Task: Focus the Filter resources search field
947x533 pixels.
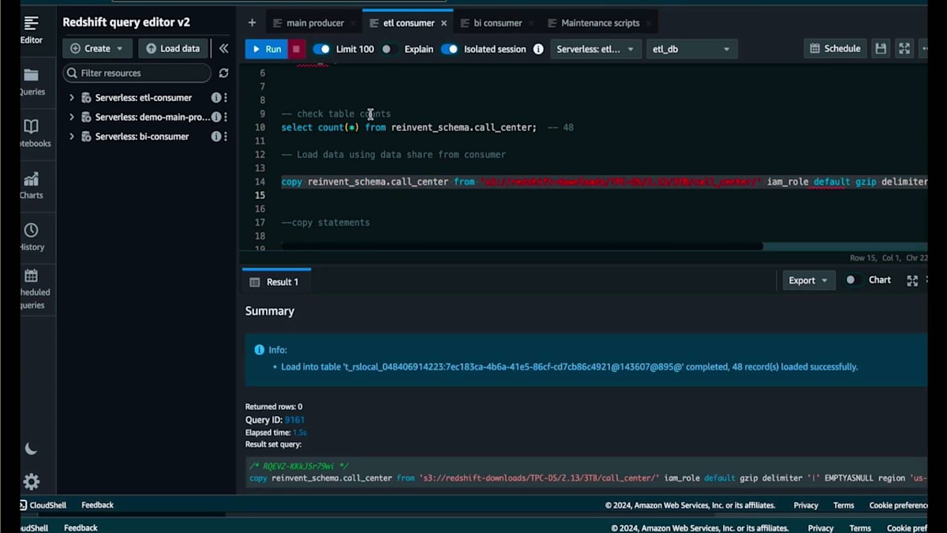Action: [x=137, y=73]
